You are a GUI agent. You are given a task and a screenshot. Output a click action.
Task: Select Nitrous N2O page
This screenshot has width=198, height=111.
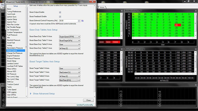pos(12,71)
